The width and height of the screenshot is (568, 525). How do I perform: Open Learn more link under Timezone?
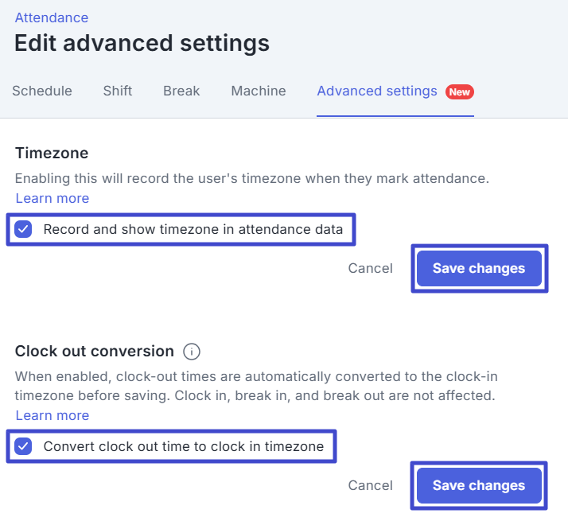(x=53, y=199)
